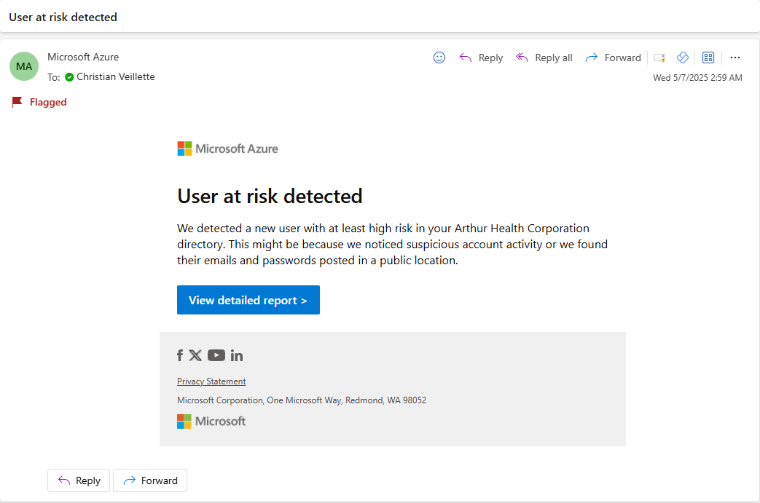Click the bottom Forward button
This screenshot has width=760, height=503.
click(x=150, y=480)
